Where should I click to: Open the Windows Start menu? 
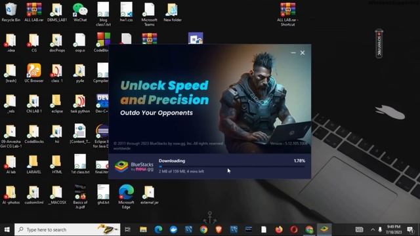tap(7, 229)
